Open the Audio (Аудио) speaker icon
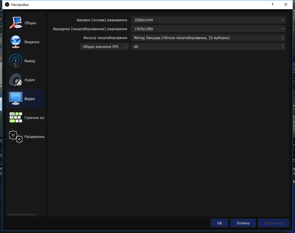Image resolution: width=295 pixels, height=233 pixels. pyautogui.click(x=15, y=80)
